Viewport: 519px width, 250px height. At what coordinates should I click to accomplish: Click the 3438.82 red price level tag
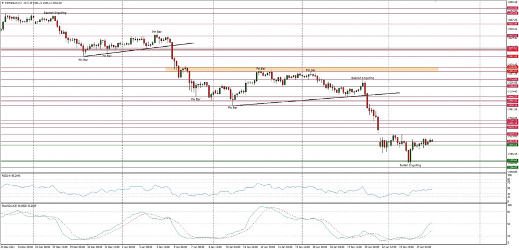[x=513, y=68]
